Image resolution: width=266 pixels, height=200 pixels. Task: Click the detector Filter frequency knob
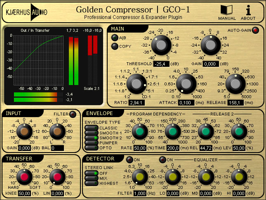(140, 177)
